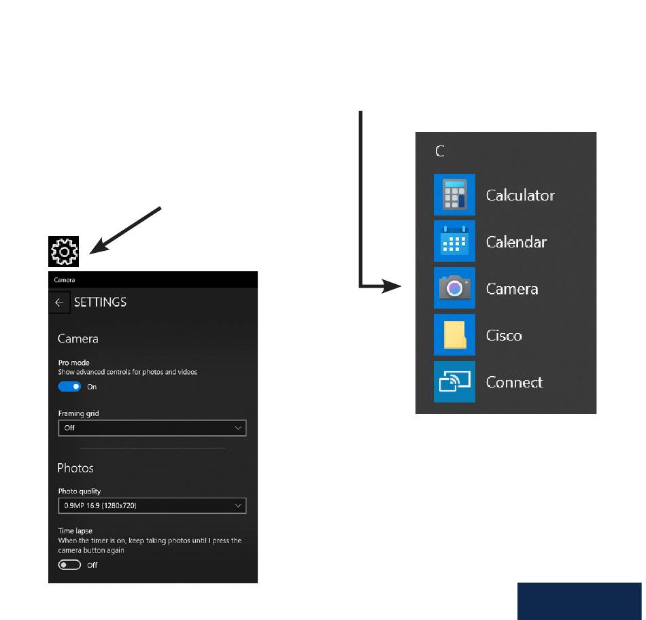The height and width of the screenshot is (620, 646).
Task: Click the settings gear icon
Action: tap(64, 252)
